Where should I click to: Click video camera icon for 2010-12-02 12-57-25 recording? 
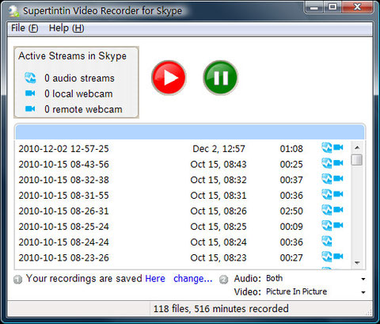[x=338, y=147]
